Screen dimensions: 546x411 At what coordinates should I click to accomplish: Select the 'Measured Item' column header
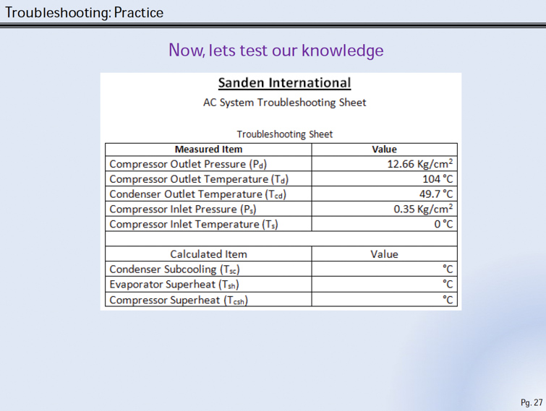point(208,150)
